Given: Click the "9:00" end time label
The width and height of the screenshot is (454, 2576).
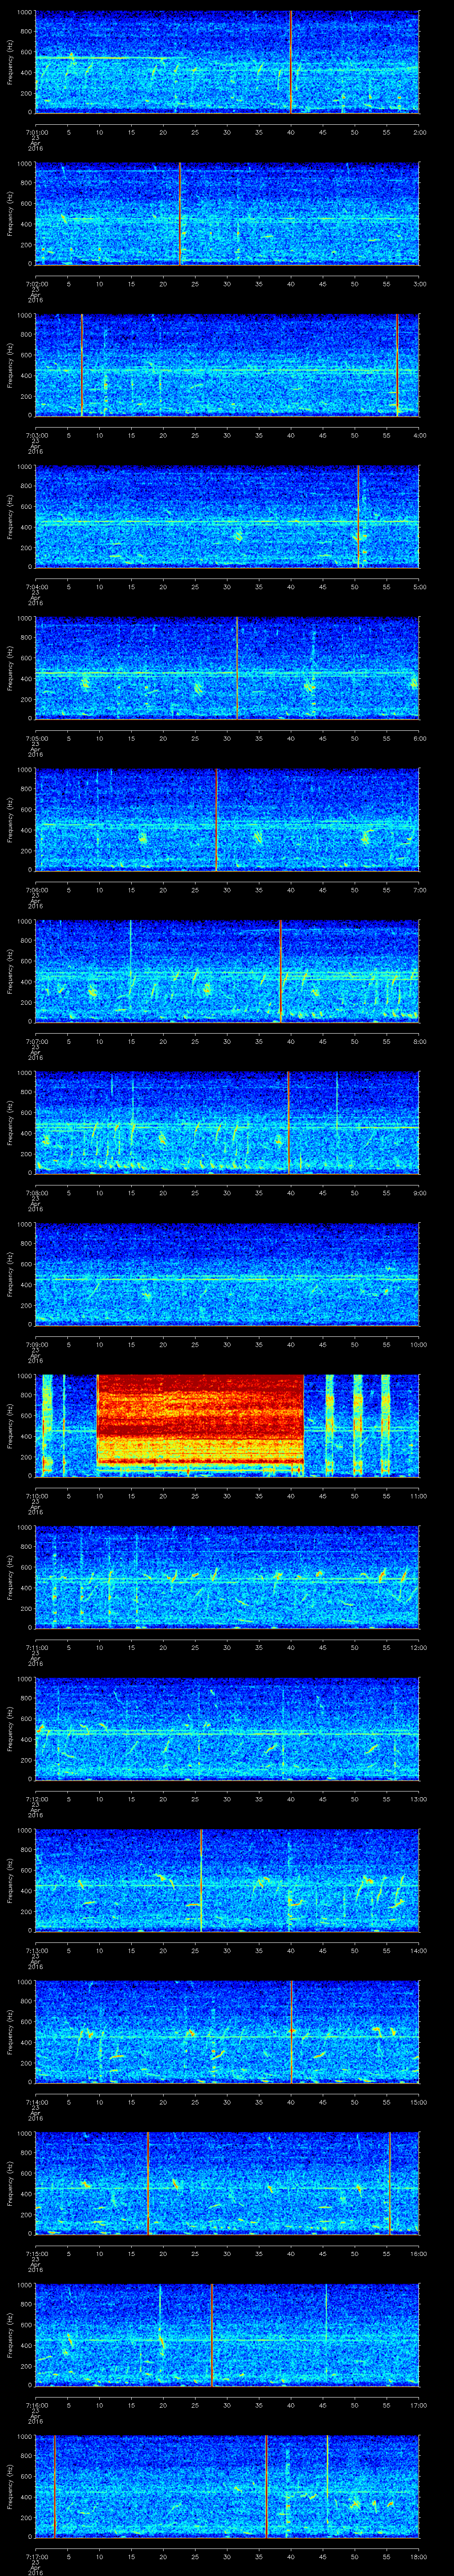Looking at the screenshot, I should click(419, 1192).
